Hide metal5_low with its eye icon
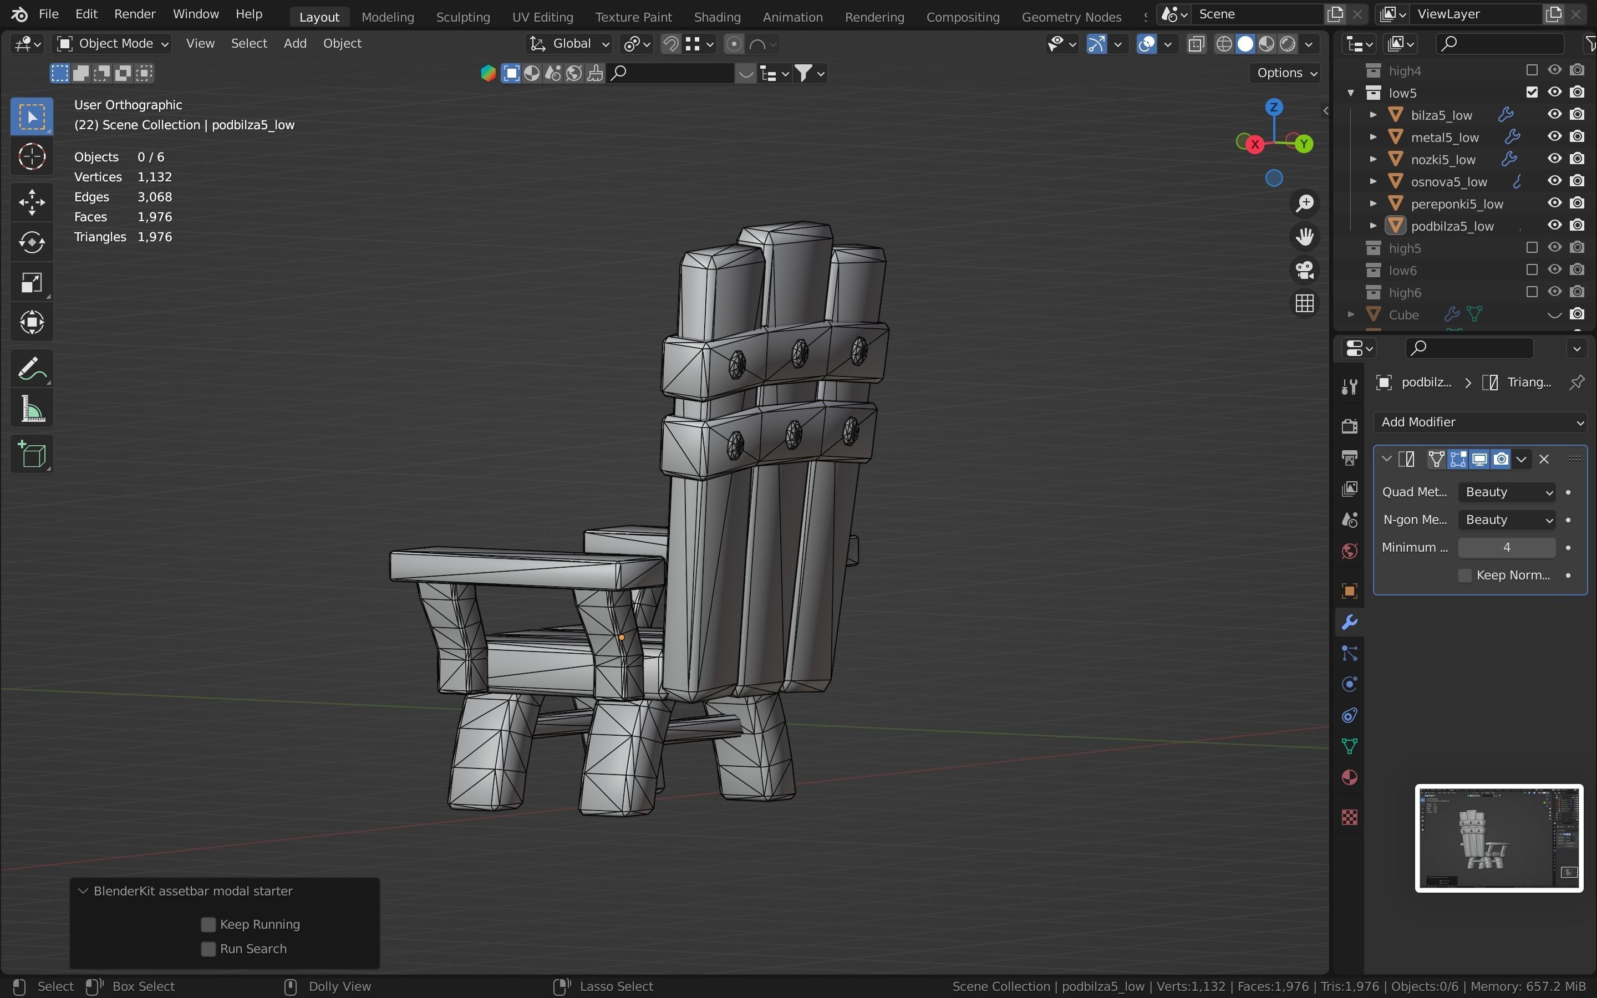 1555,136
